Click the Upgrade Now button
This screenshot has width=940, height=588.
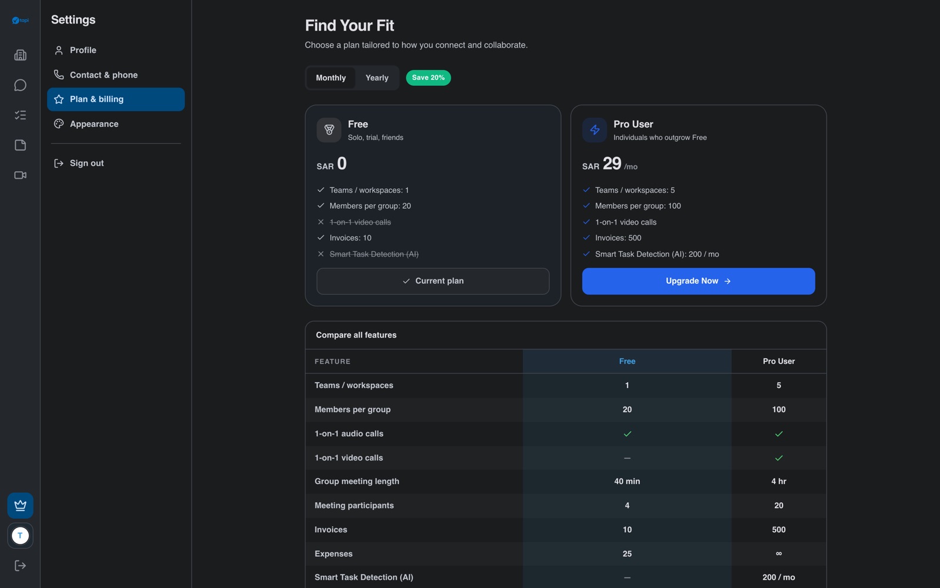pos(699,281)
